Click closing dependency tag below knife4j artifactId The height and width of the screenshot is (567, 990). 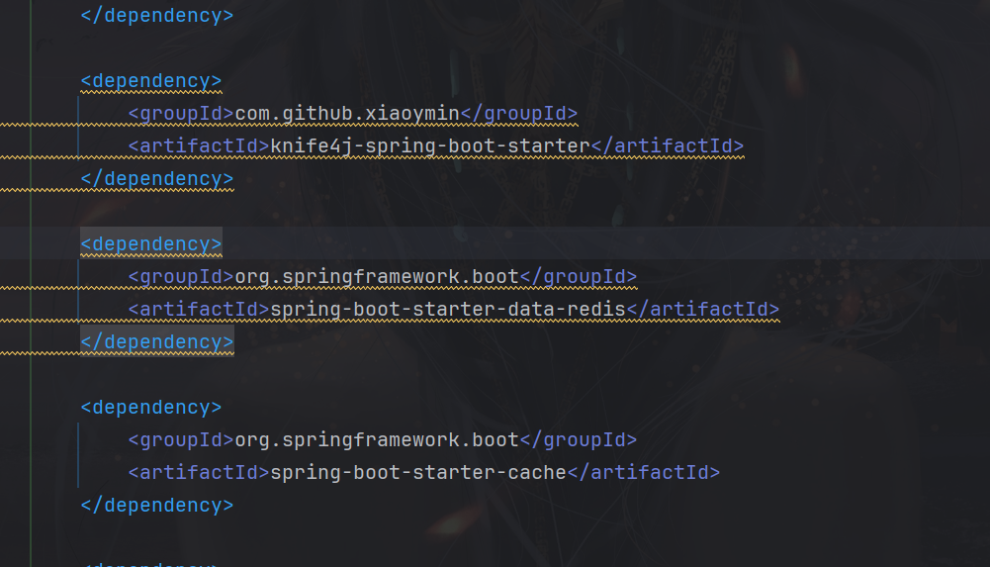(157, 179)
